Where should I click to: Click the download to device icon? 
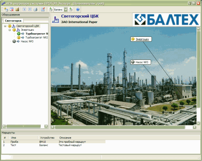[50, 9]
